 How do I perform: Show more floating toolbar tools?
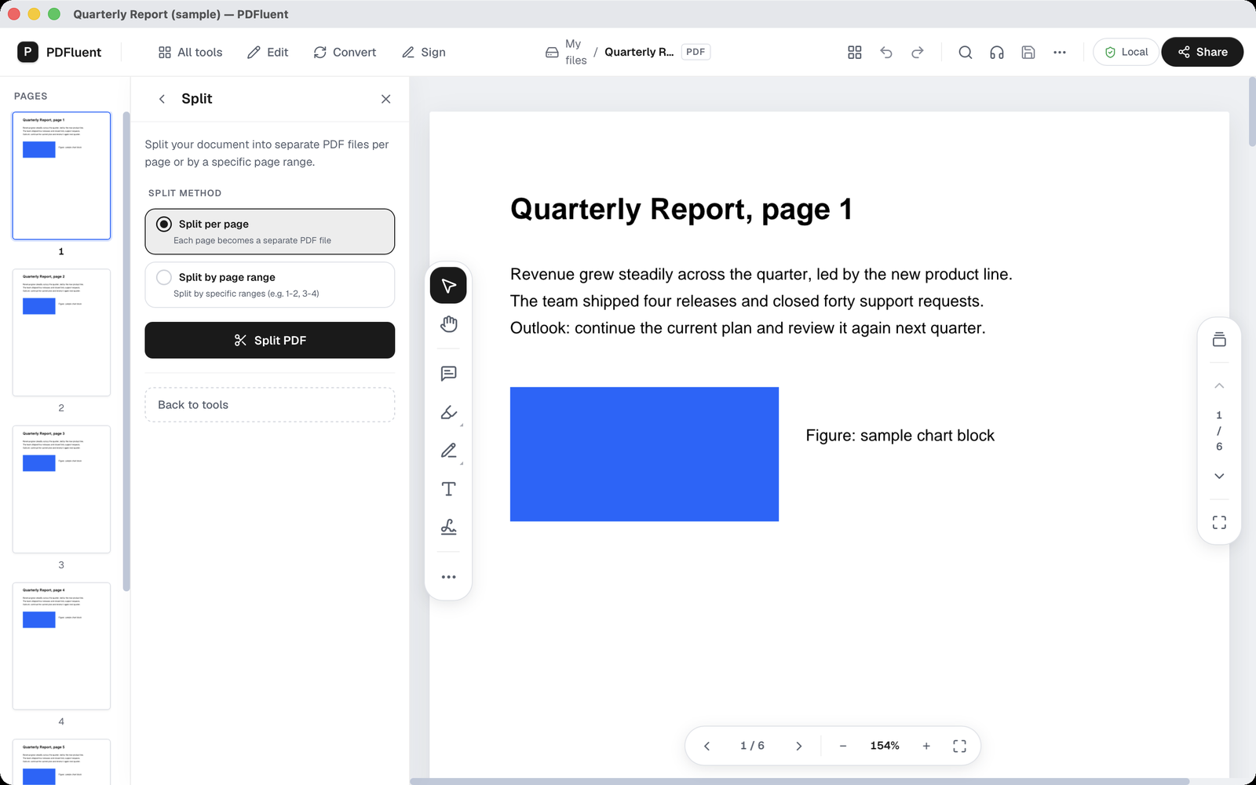coord(448,577)
